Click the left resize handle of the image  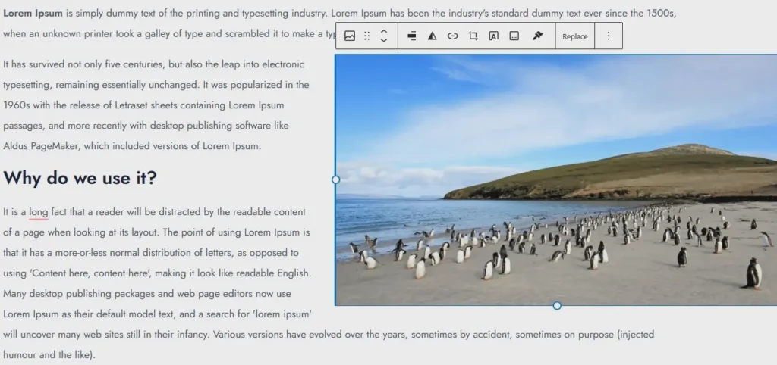coord(336,179)
